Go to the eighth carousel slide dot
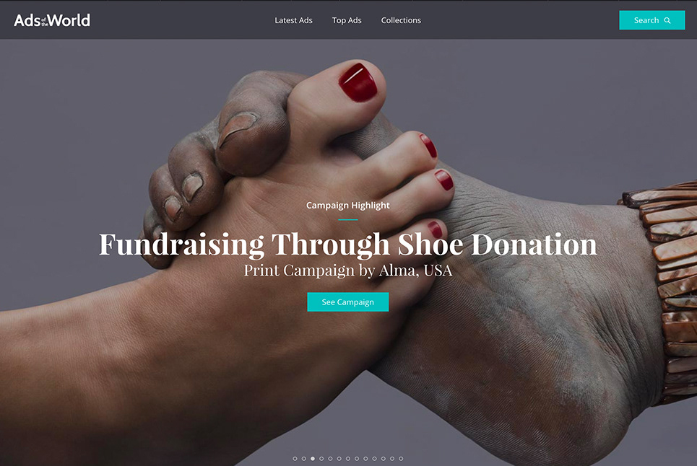 (x=357, y=459)
